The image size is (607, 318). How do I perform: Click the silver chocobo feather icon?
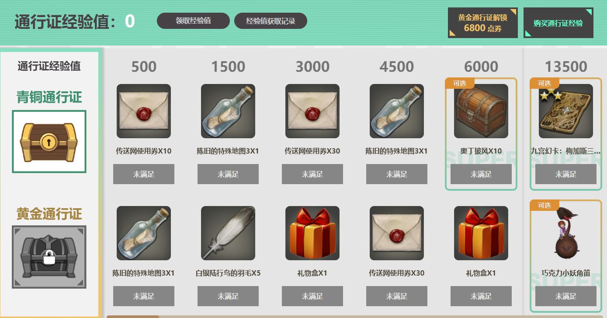pyautogui.click(x=228, y=233)
